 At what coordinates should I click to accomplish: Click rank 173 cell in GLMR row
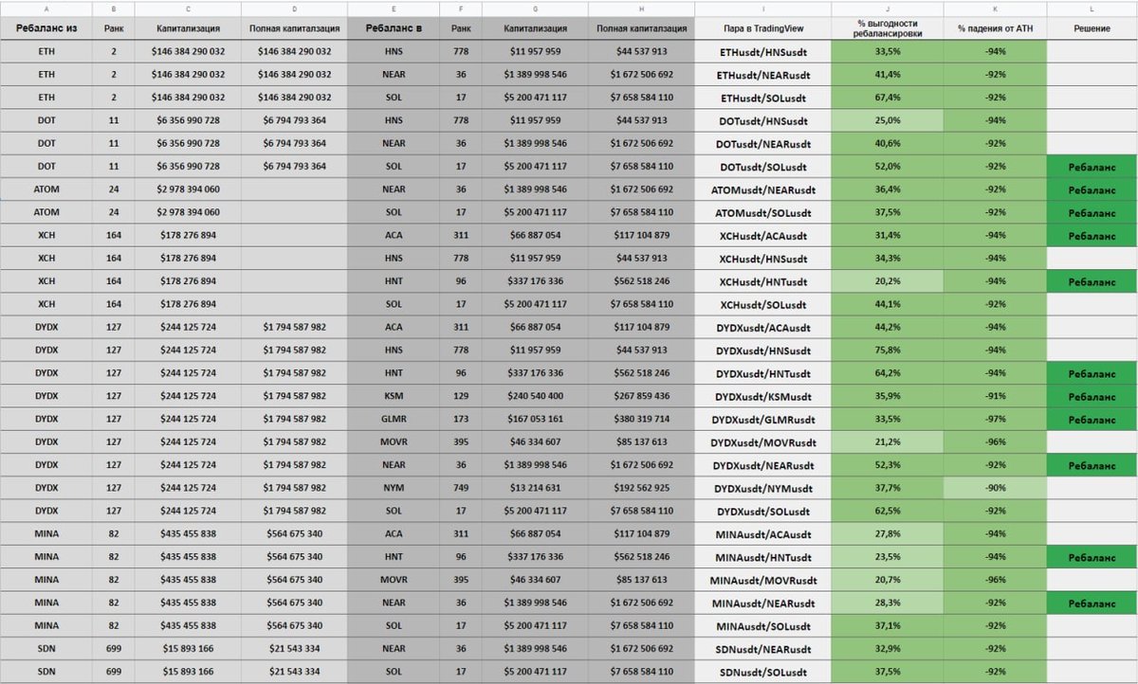coord(460,419)
